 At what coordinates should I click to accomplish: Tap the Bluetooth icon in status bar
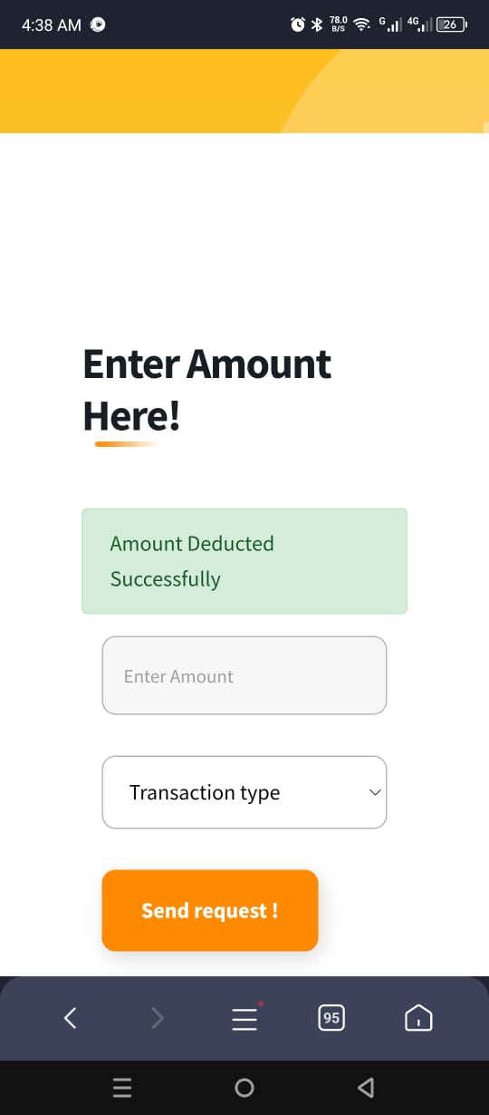click(x=317, y=24)
